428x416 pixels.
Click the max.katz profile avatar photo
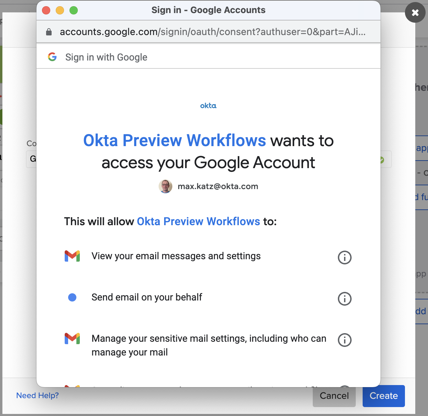[165, 186]
